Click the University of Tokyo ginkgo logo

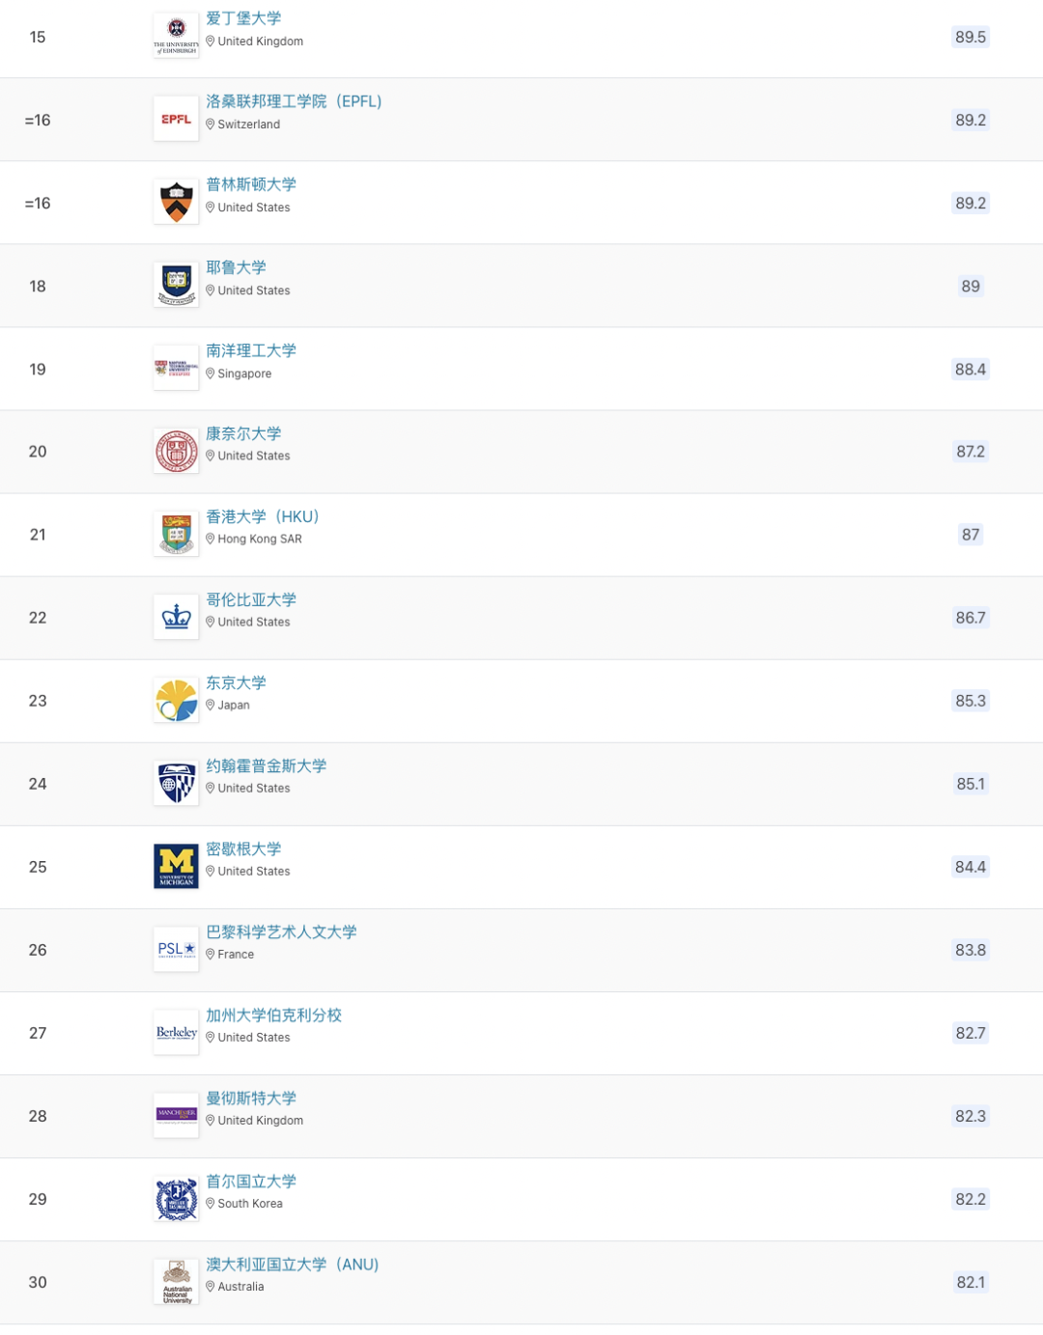pyautogui.click(x=176, y=701)
